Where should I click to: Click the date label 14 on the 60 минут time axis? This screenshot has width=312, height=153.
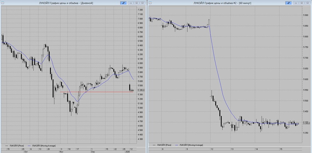257,149
